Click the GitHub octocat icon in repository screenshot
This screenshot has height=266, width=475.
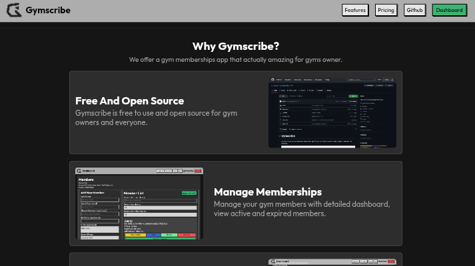pyautogui.click(x=272, y=80)
